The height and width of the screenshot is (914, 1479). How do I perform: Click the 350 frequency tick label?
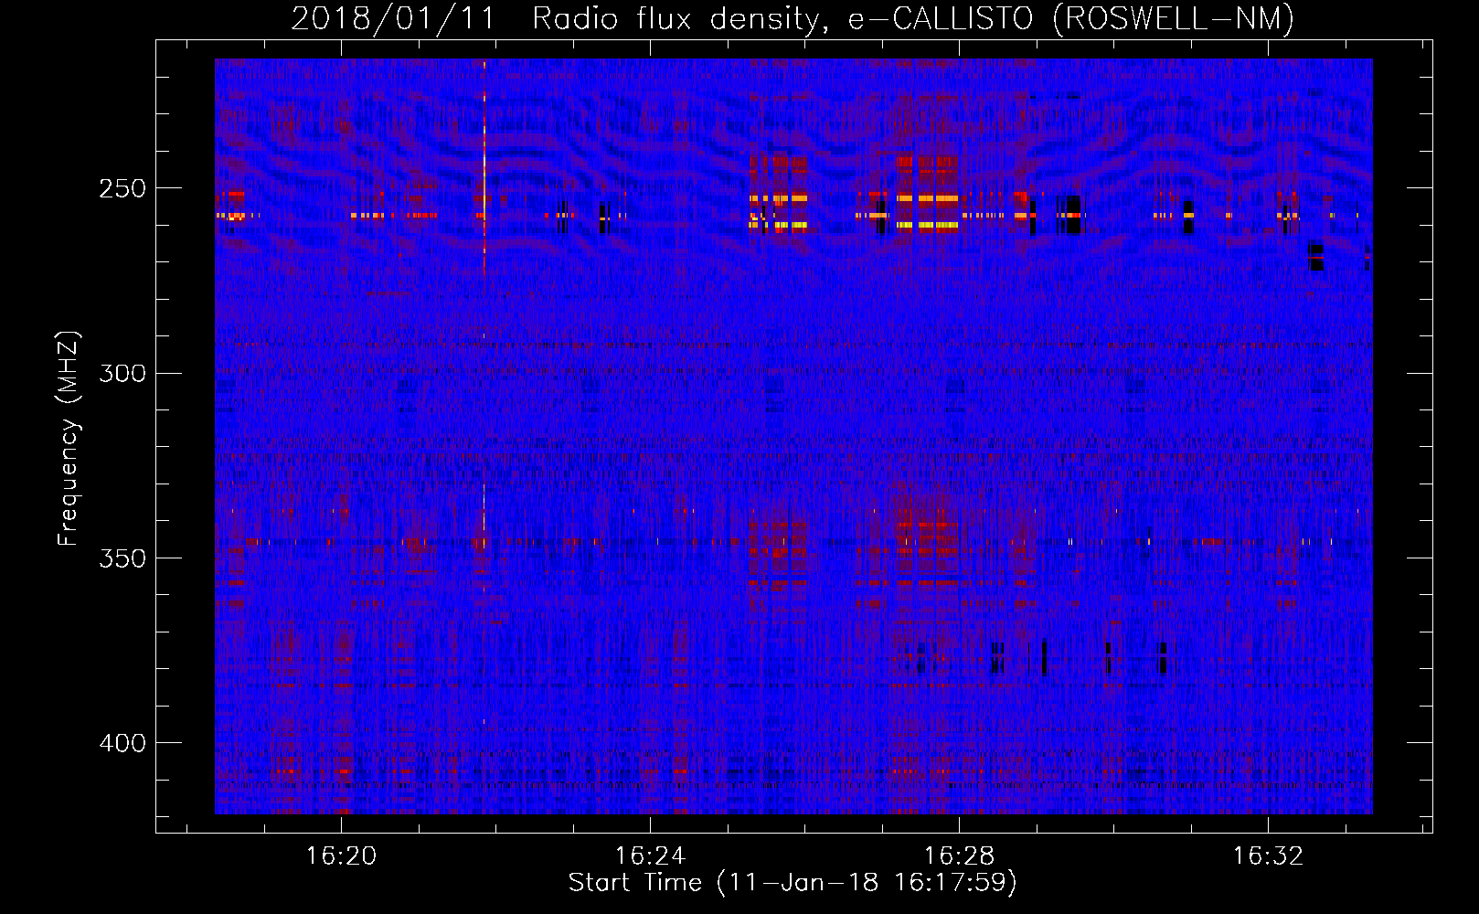(x=122, y=558)
